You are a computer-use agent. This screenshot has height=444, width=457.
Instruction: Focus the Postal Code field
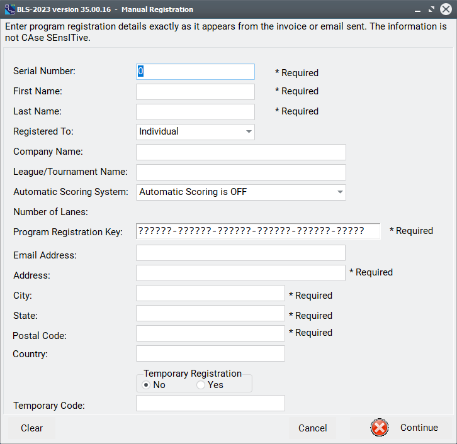click(x=210, y=333)
